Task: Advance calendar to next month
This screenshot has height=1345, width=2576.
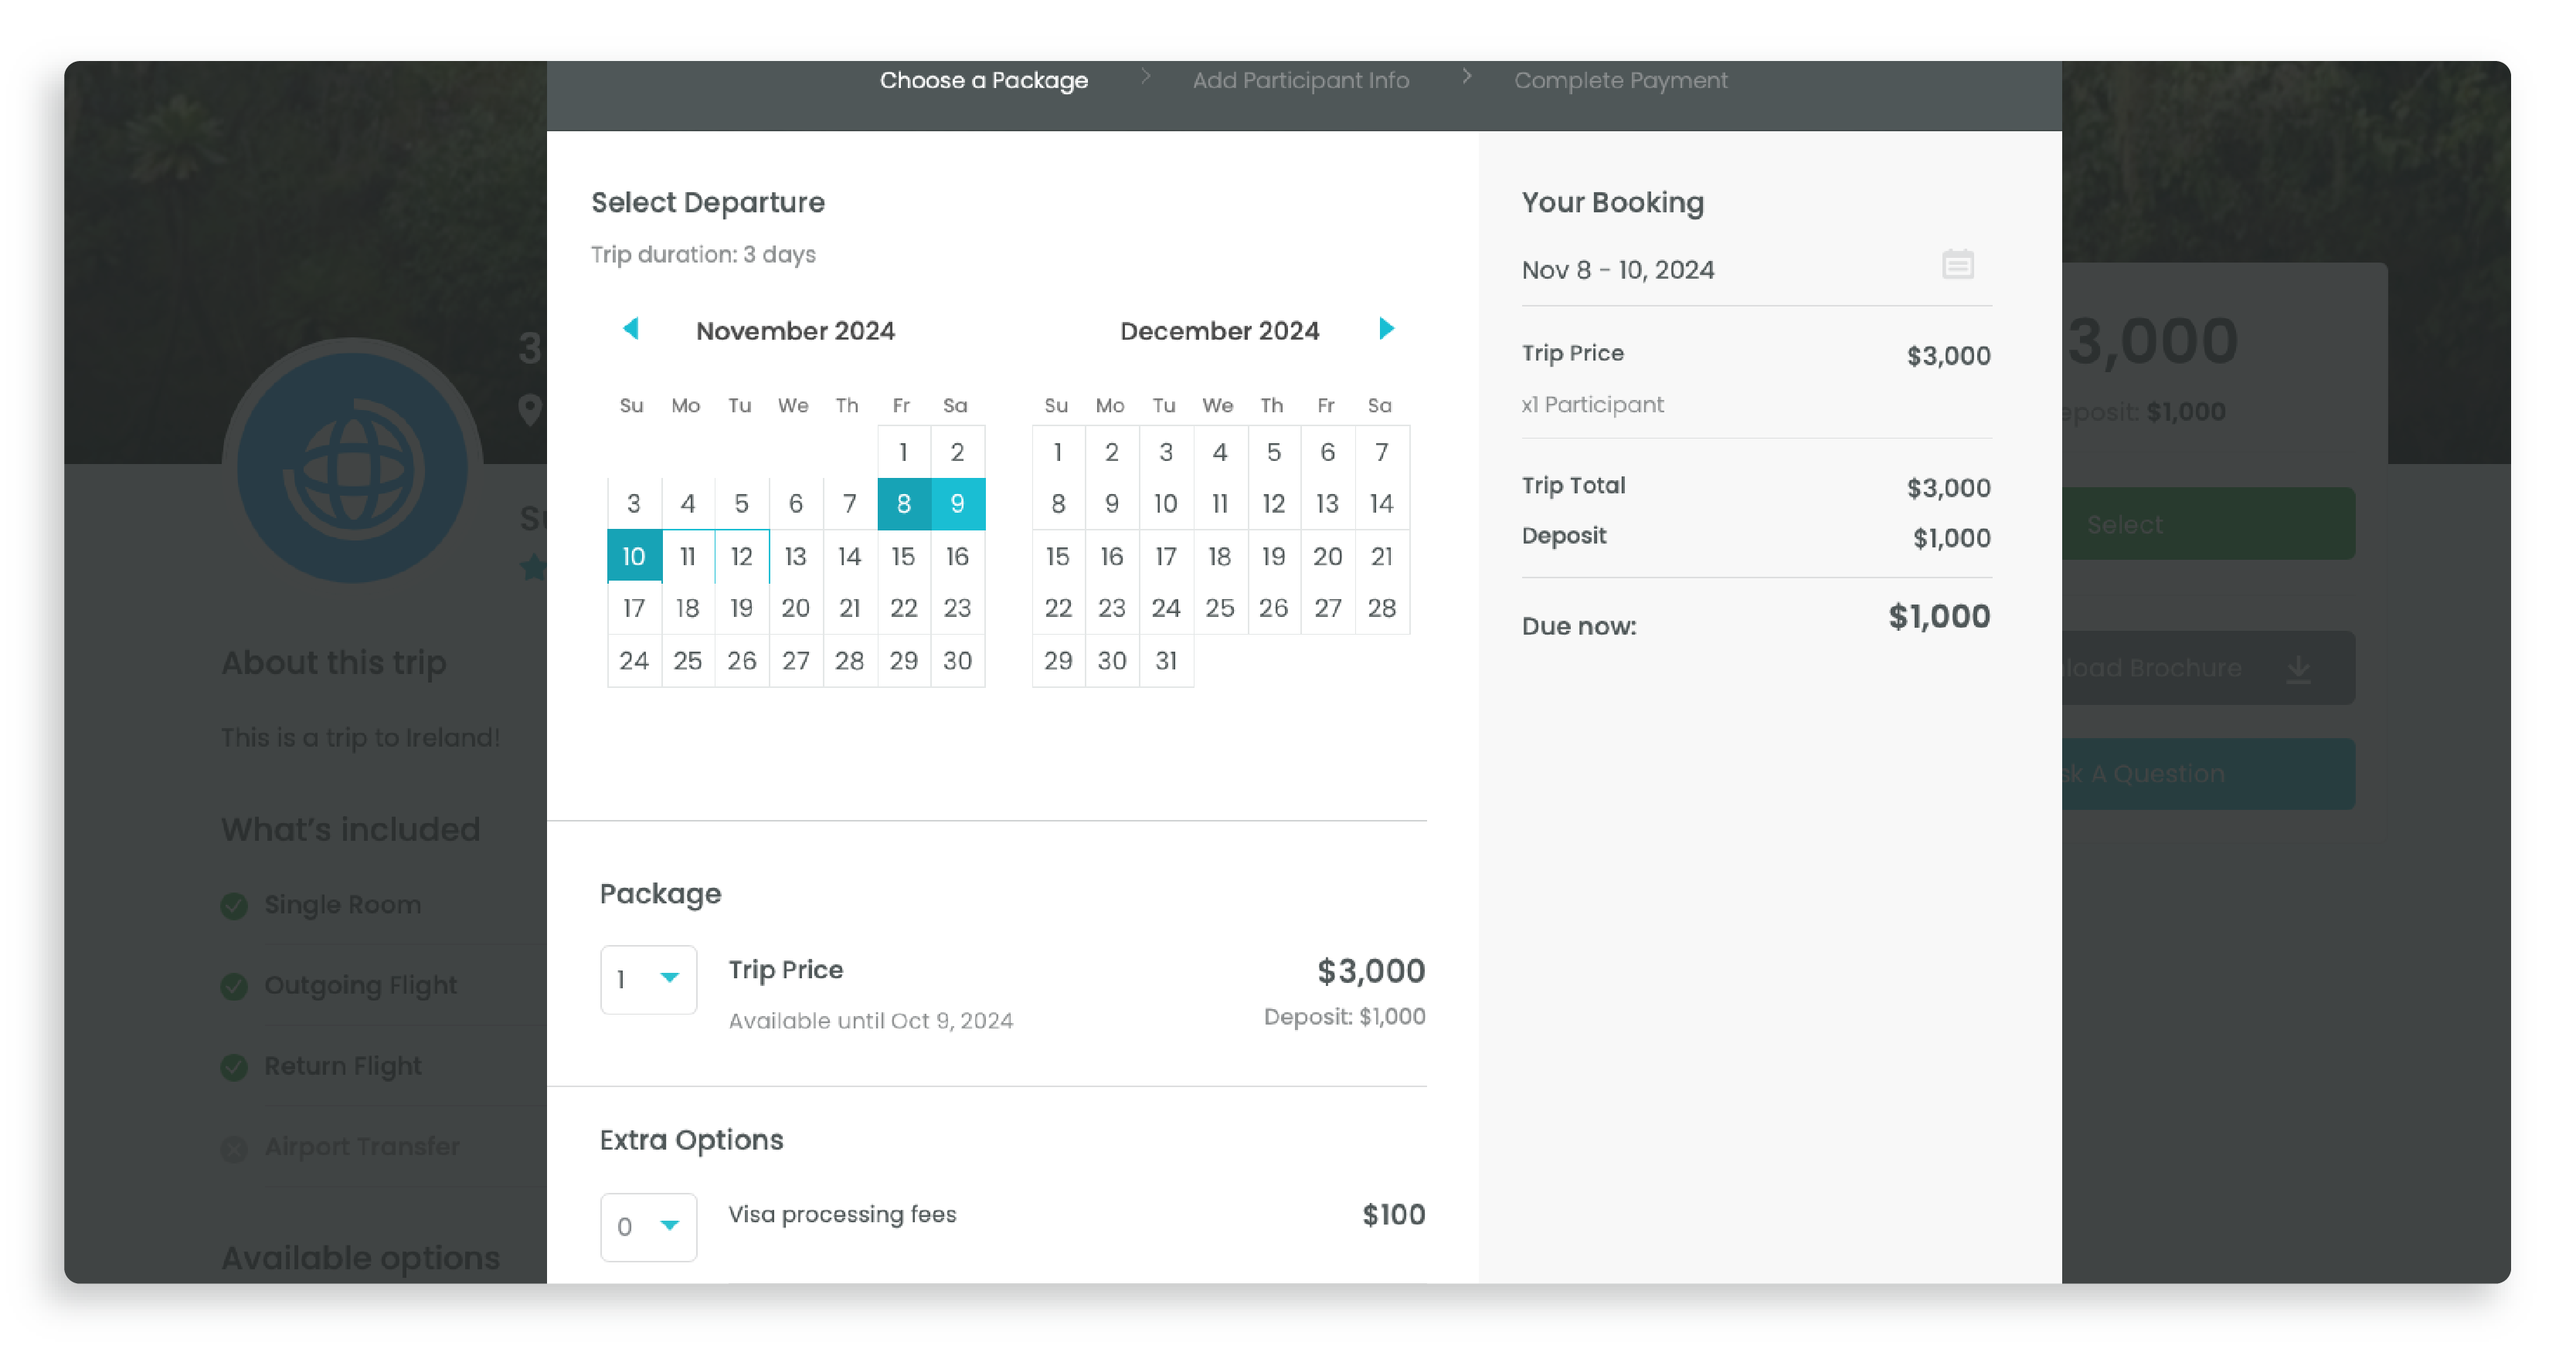Action: point(1386,329)
